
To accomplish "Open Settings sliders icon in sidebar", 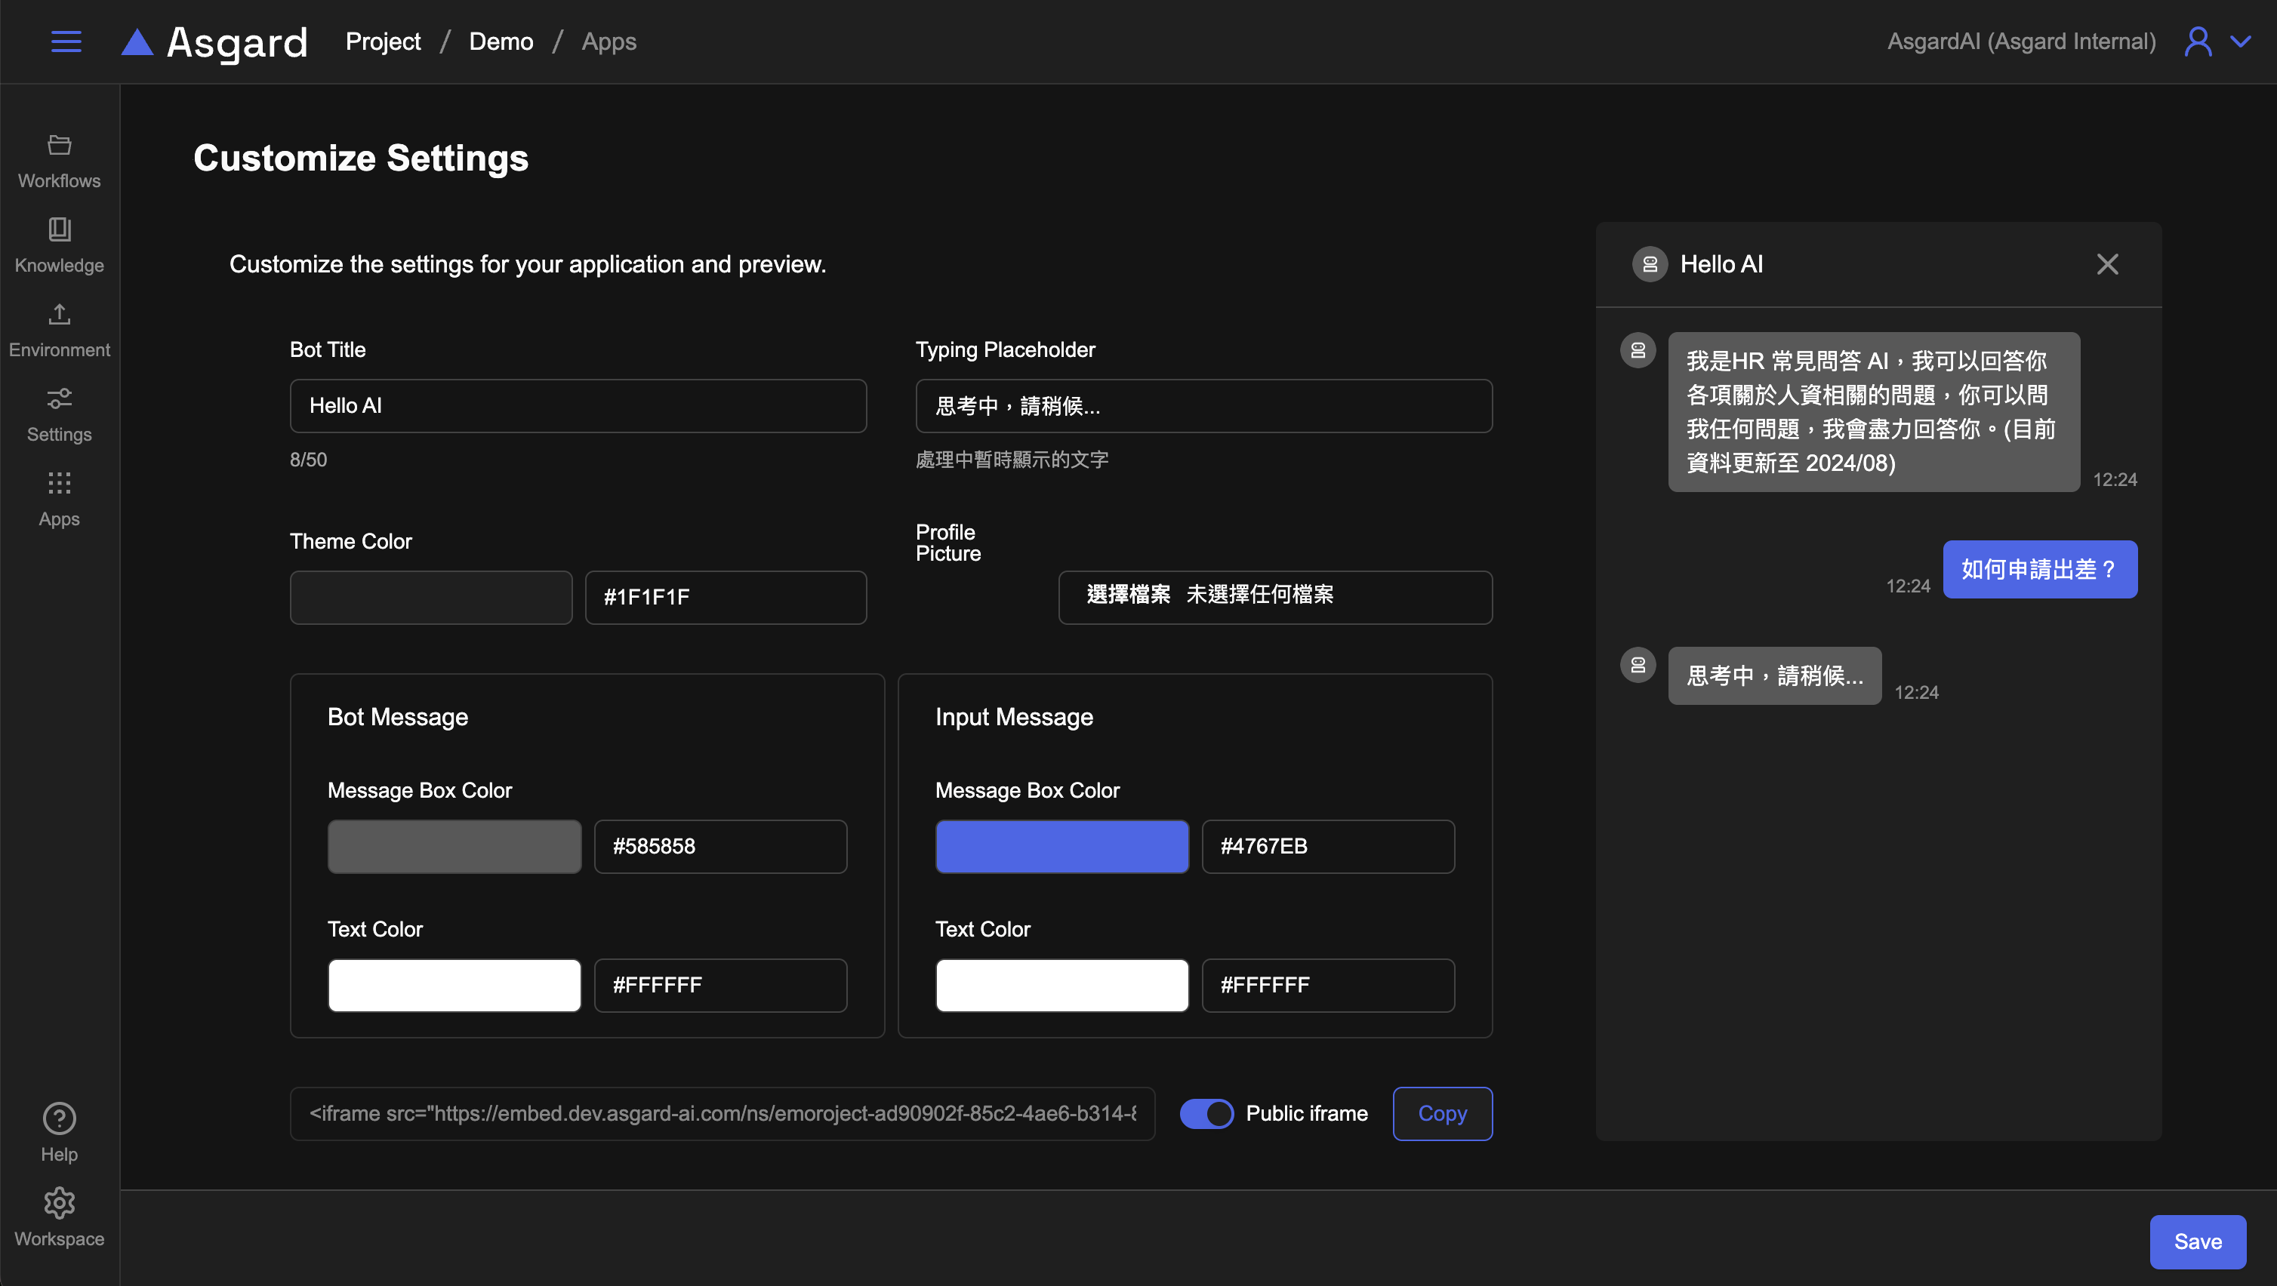I will click(59, 398).
